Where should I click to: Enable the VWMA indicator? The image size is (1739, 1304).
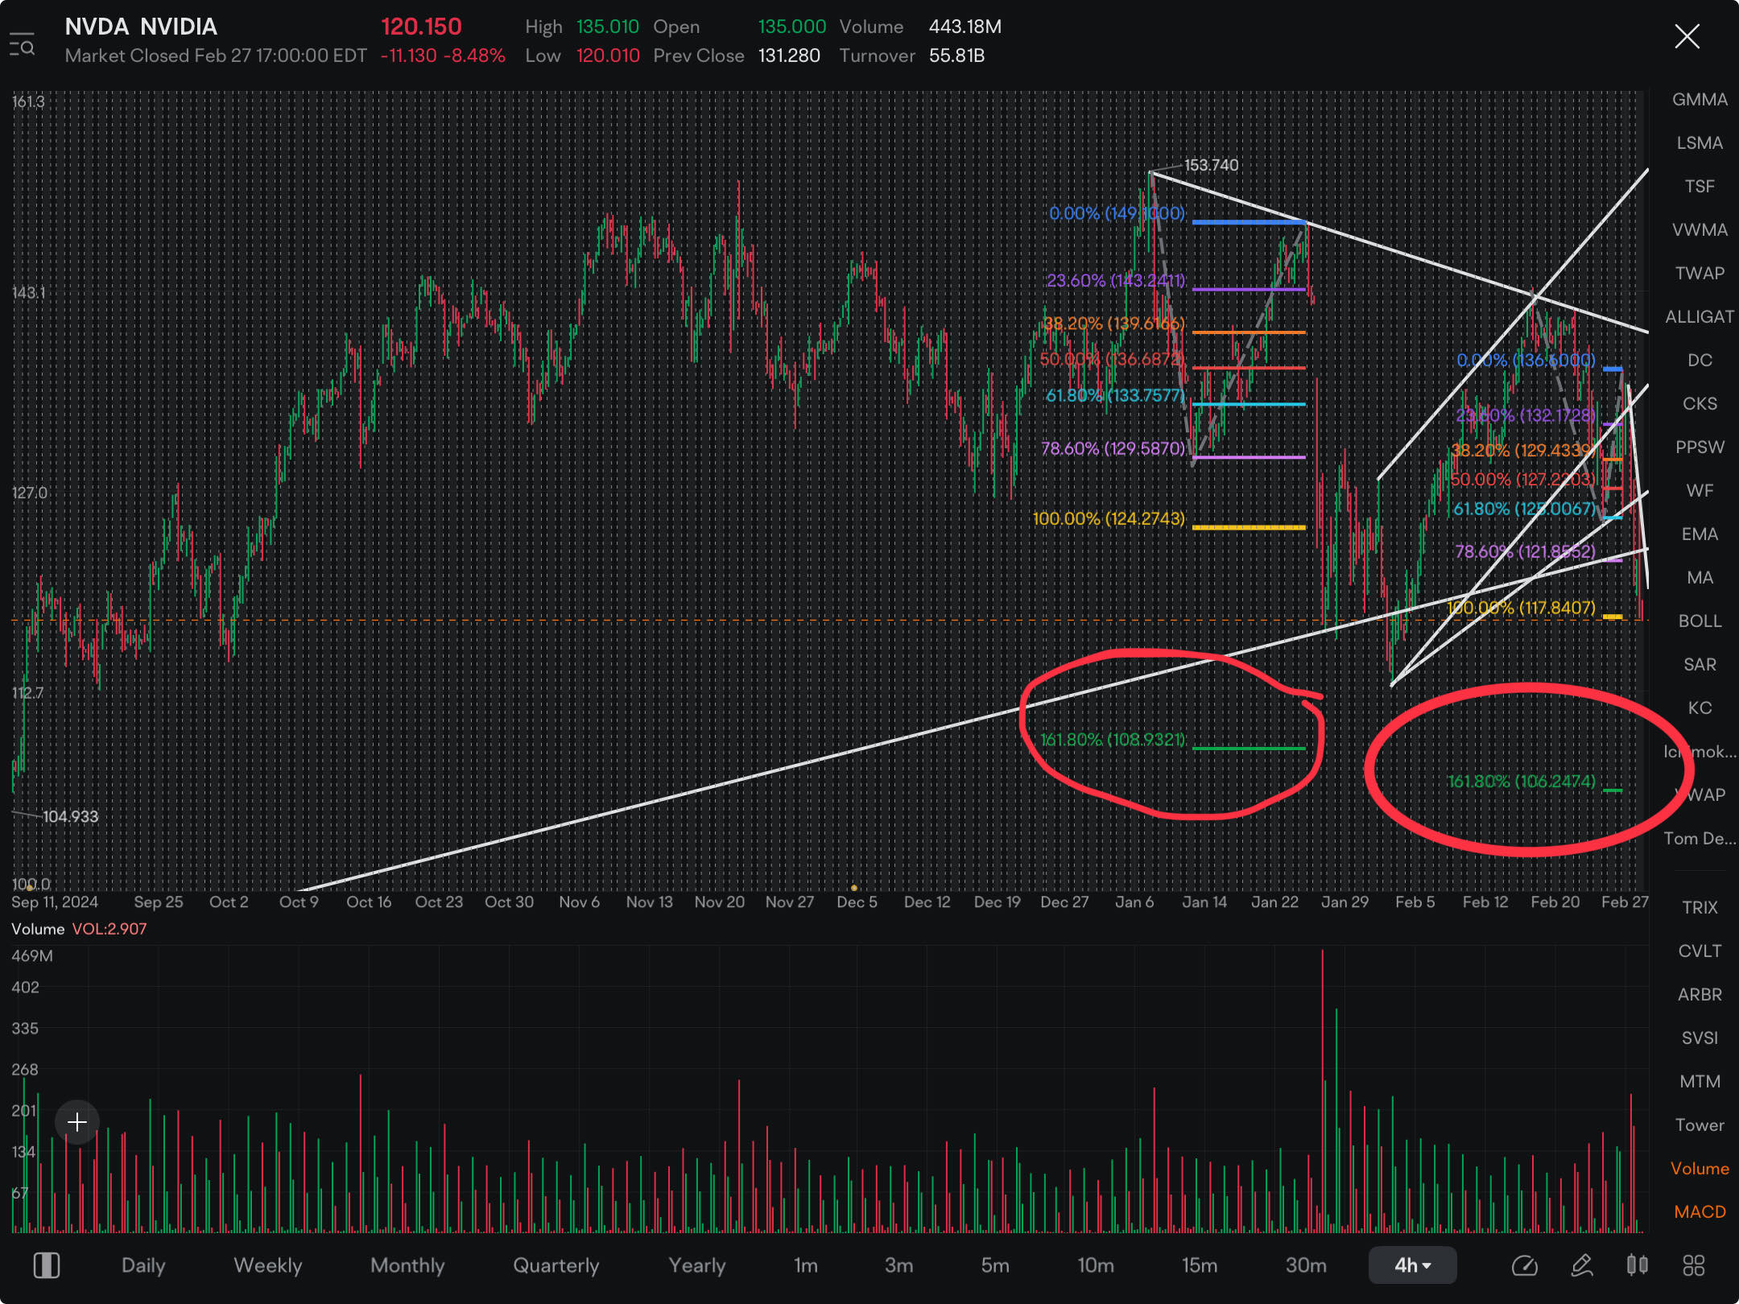tap(1700, 229)
